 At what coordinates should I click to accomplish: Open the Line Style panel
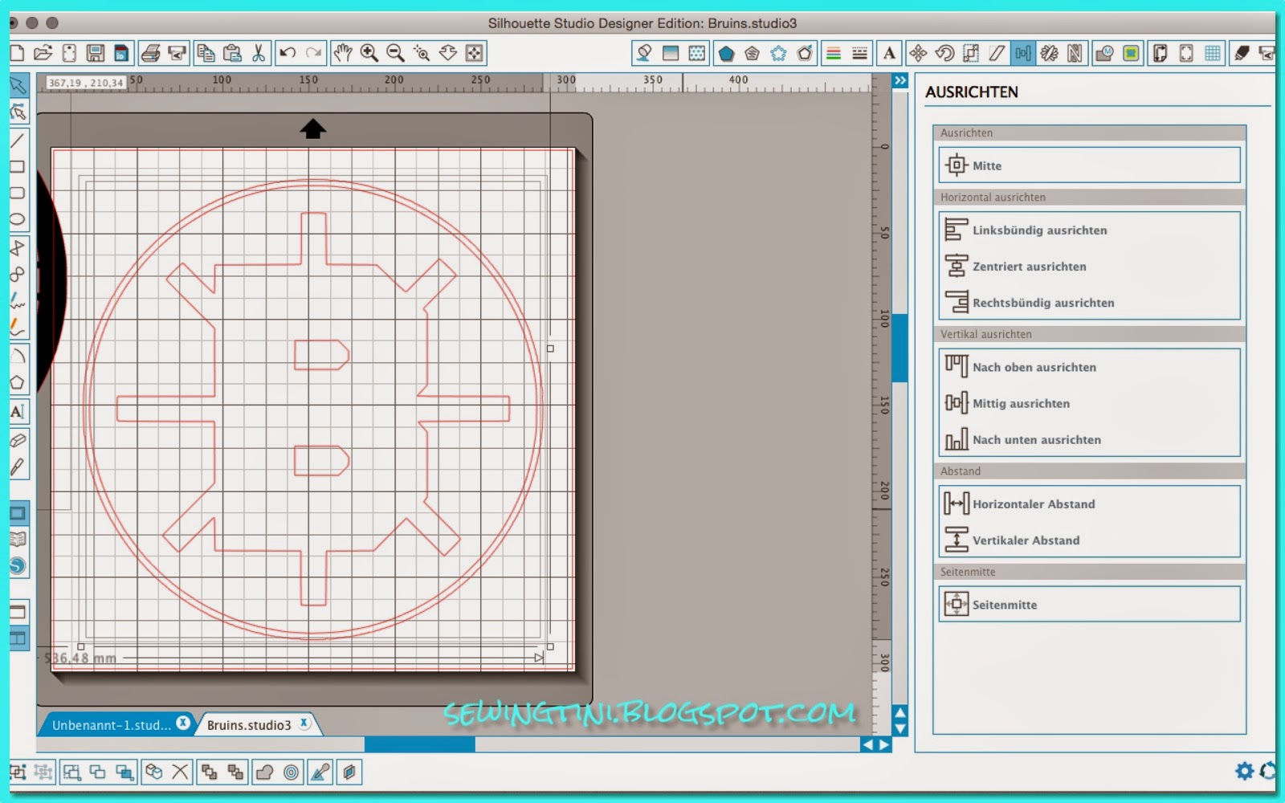coord(860,53)
